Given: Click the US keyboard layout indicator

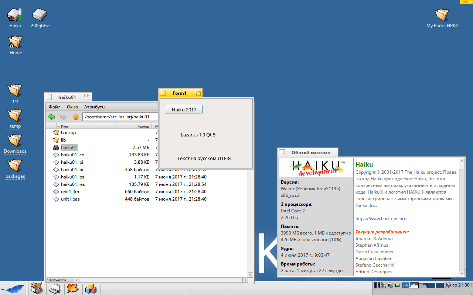Looking at the screenshot, I should click(405, 285).
